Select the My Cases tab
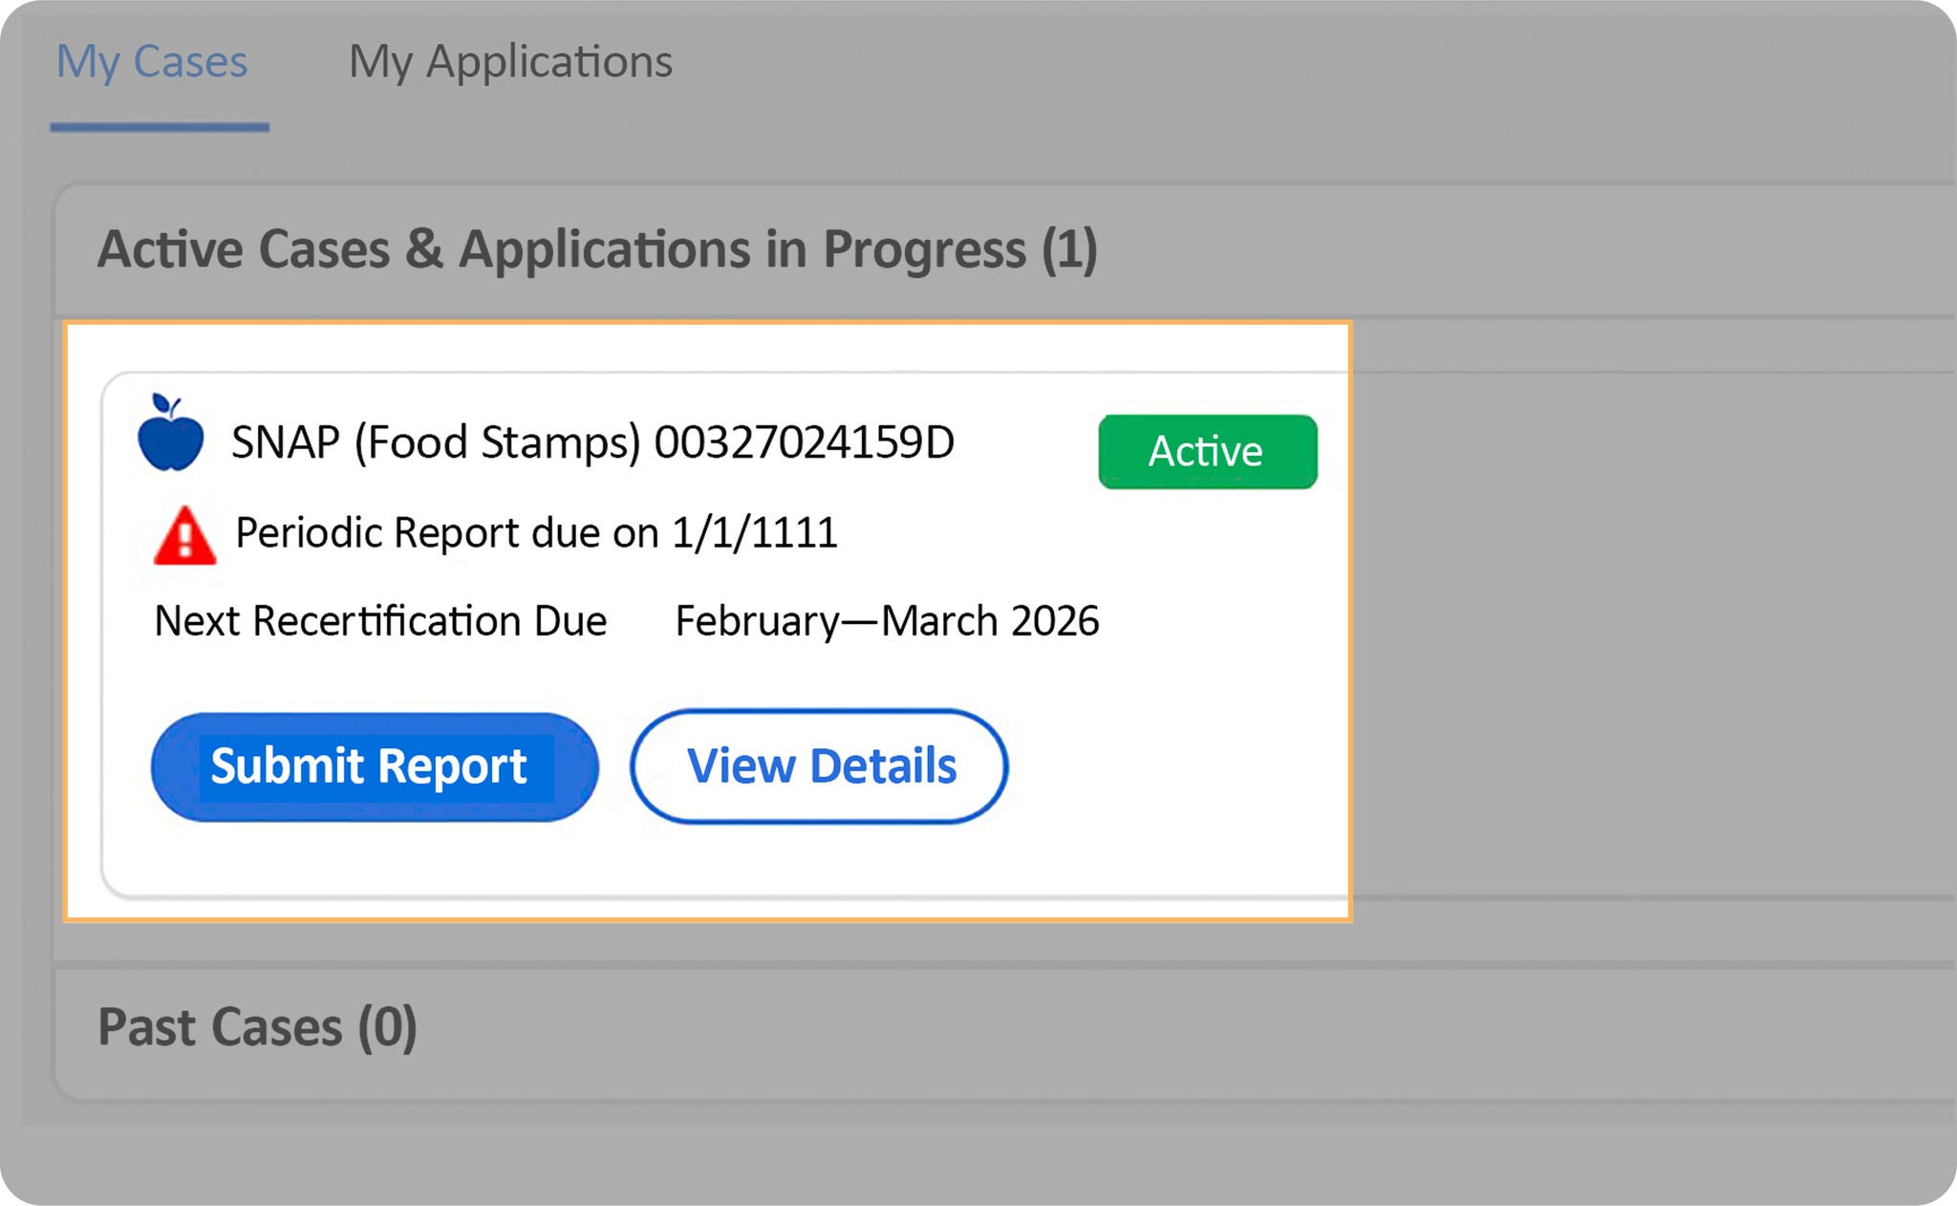The width and height of the screenshot is (1957, 1206). click(153, 61)
